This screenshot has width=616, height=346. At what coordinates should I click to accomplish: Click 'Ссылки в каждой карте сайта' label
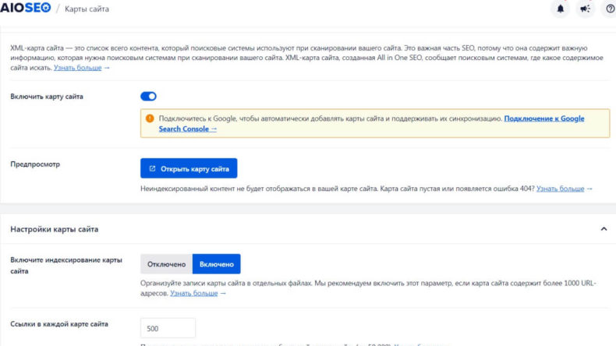pos(59,324)
